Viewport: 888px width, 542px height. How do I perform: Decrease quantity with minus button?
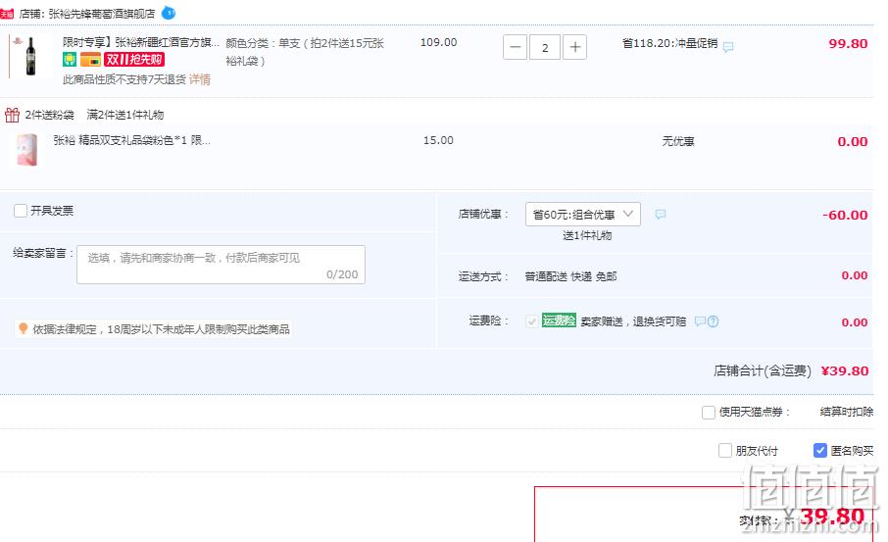(x=515, y=47)
